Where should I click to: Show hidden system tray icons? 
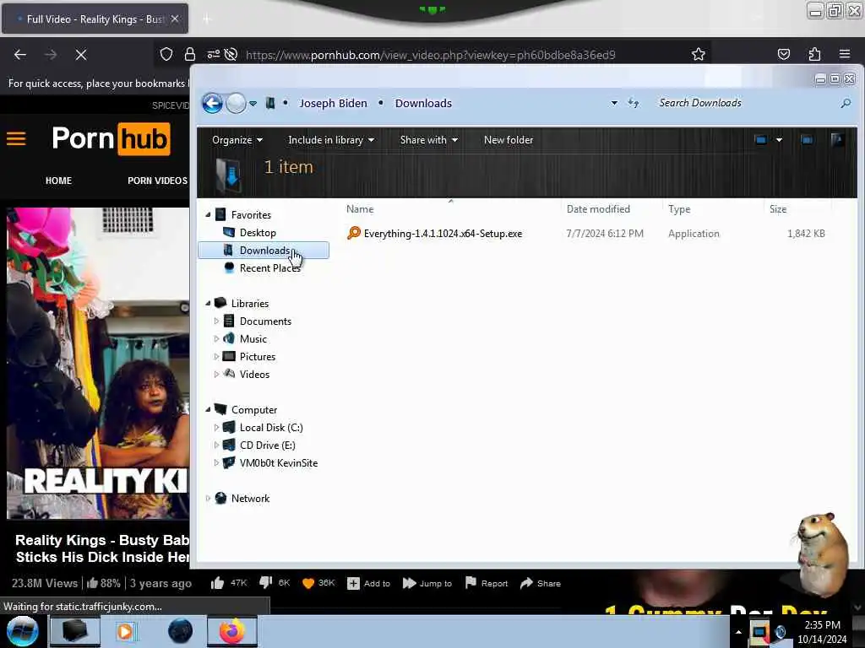[738, 632]
